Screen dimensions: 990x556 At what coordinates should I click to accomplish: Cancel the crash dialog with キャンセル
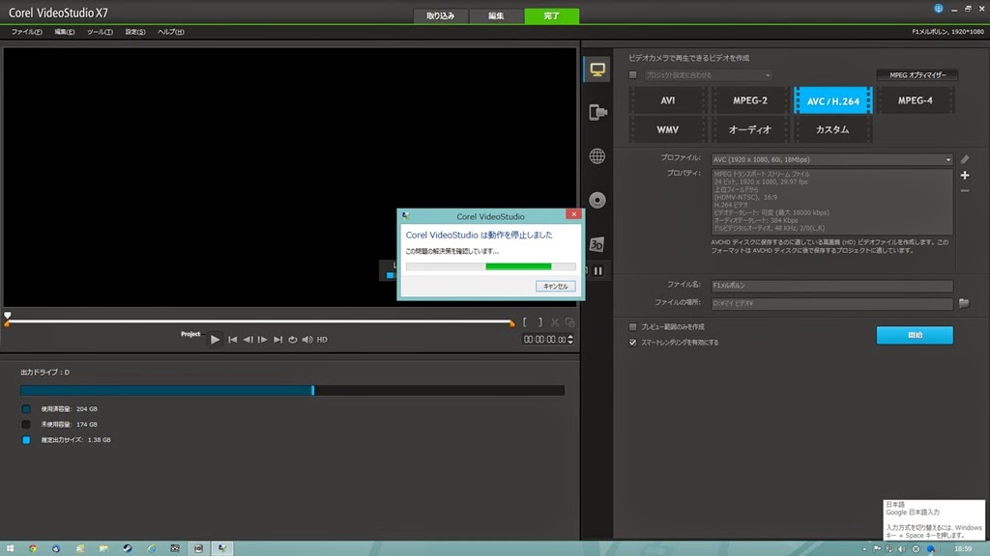click(556, 286)
